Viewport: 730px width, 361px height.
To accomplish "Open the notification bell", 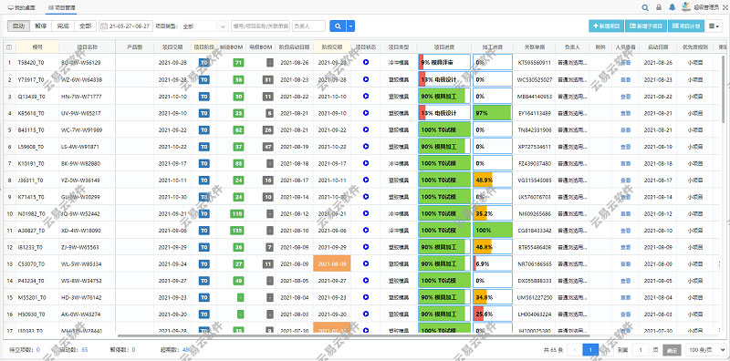I will [x=672, y=7].
